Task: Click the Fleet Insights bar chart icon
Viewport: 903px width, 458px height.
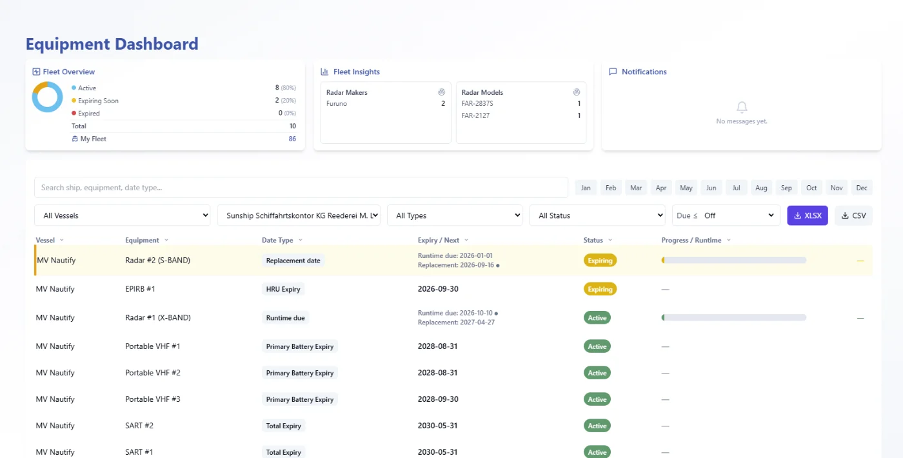Action: point(324,72)
